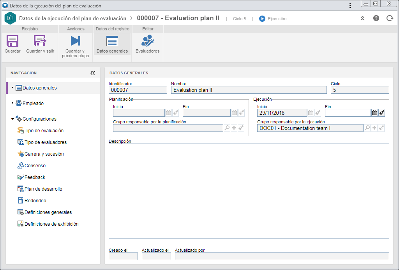399x270 pixels.
Task: Collapse header with double up chevron
Action: (363, 18)
